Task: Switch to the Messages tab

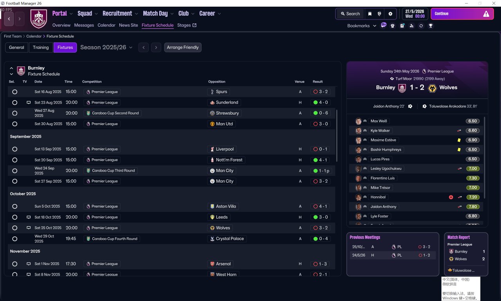Action: point(84,25)
